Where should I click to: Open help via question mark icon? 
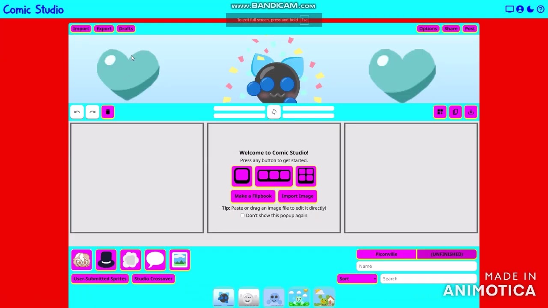point(541,9)
